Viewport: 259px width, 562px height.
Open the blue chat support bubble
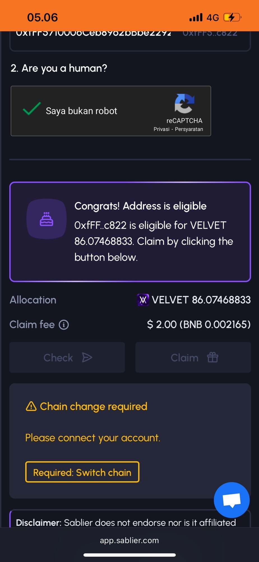(x=232, y=500)
